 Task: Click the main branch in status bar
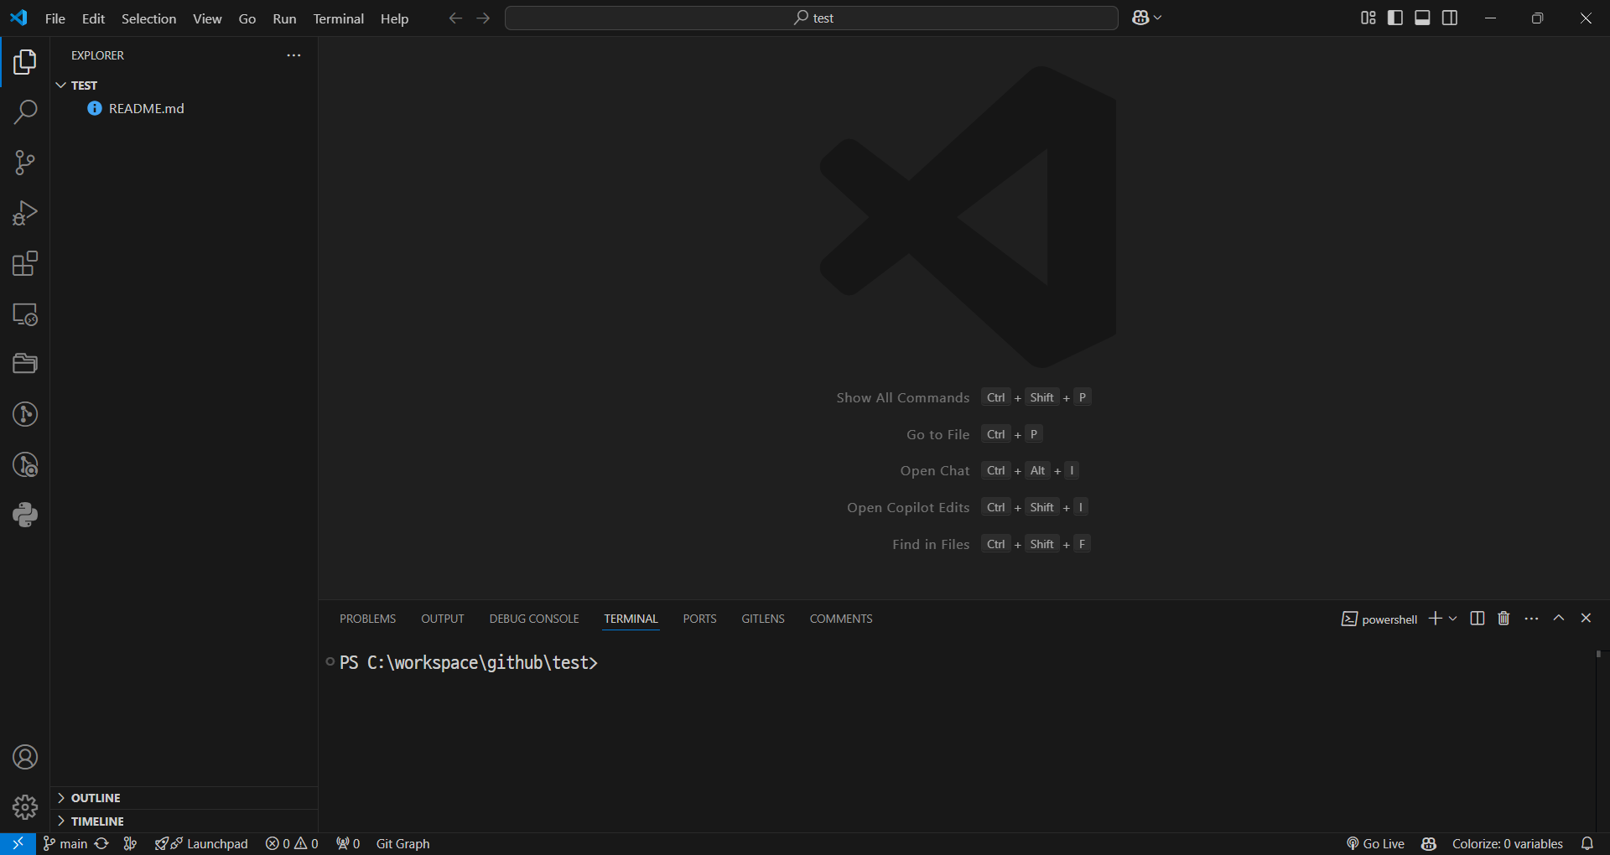click(x=65, y=843)
